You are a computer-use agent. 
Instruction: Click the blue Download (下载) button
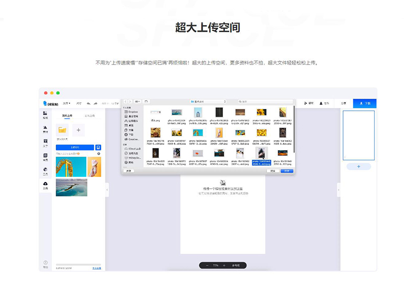point(365,103)
